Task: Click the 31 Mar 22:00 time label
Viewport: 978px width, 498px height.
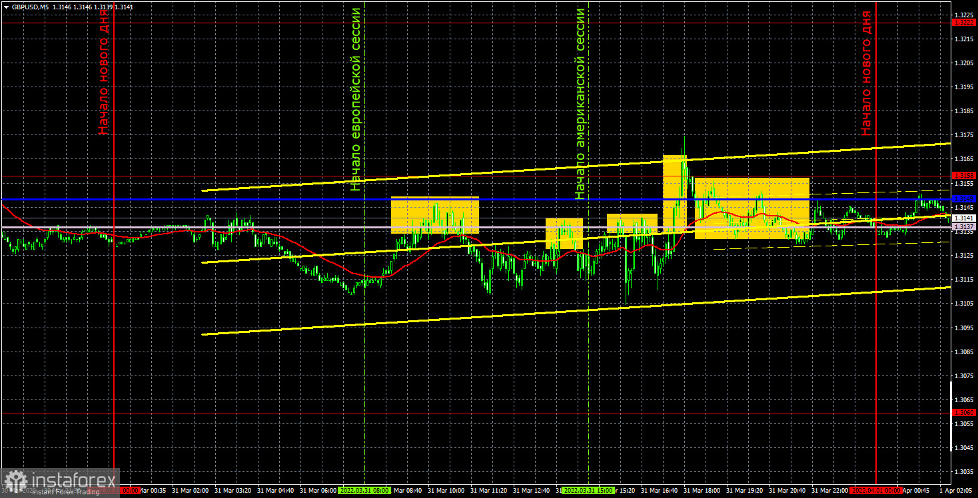Action: coord(830,490)
